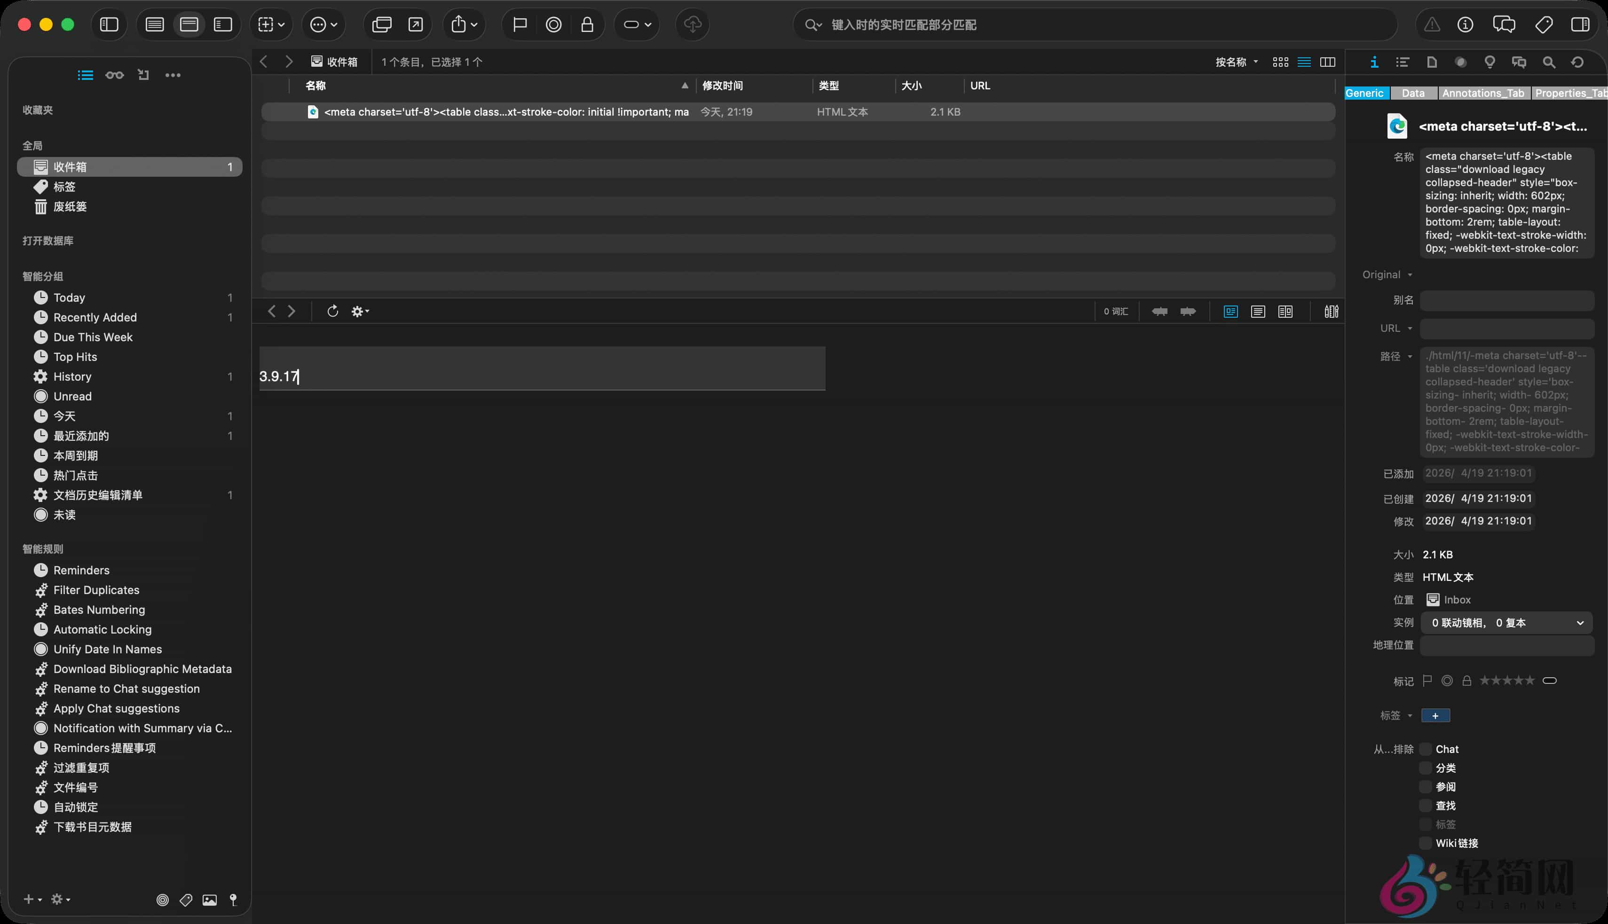1608x924 pixels.
Task: Enable the Chat exclusion checkbox
Action: click(x=1426, y=750)
